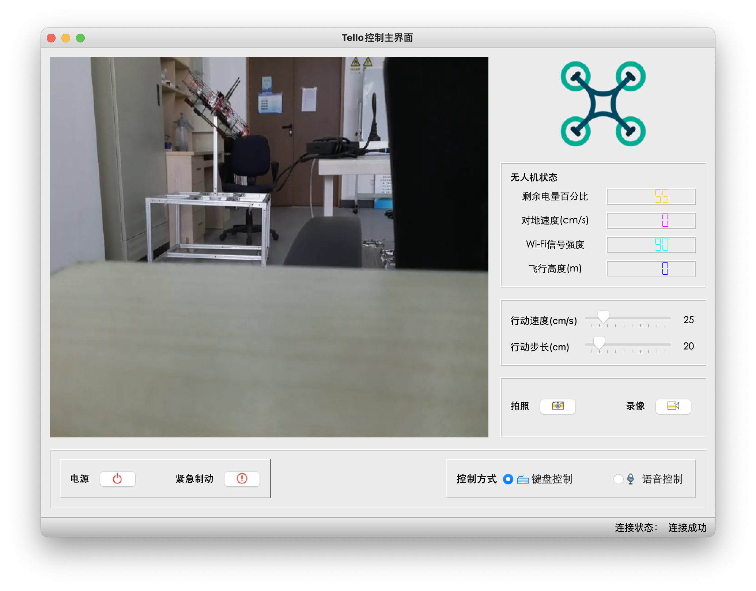Click the 行动步长 step slider handle
Viewport: 756px width, 591px height.
pos(599,343)
